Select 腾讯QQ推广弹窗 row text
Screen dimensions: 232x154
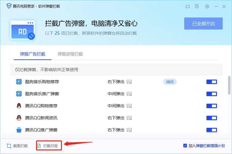click(41, 130)
